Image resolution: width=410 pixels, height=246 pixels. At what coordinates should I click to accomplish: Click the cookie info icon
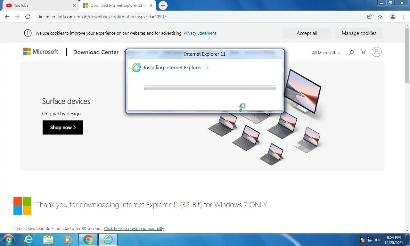(x=28, y=33)
